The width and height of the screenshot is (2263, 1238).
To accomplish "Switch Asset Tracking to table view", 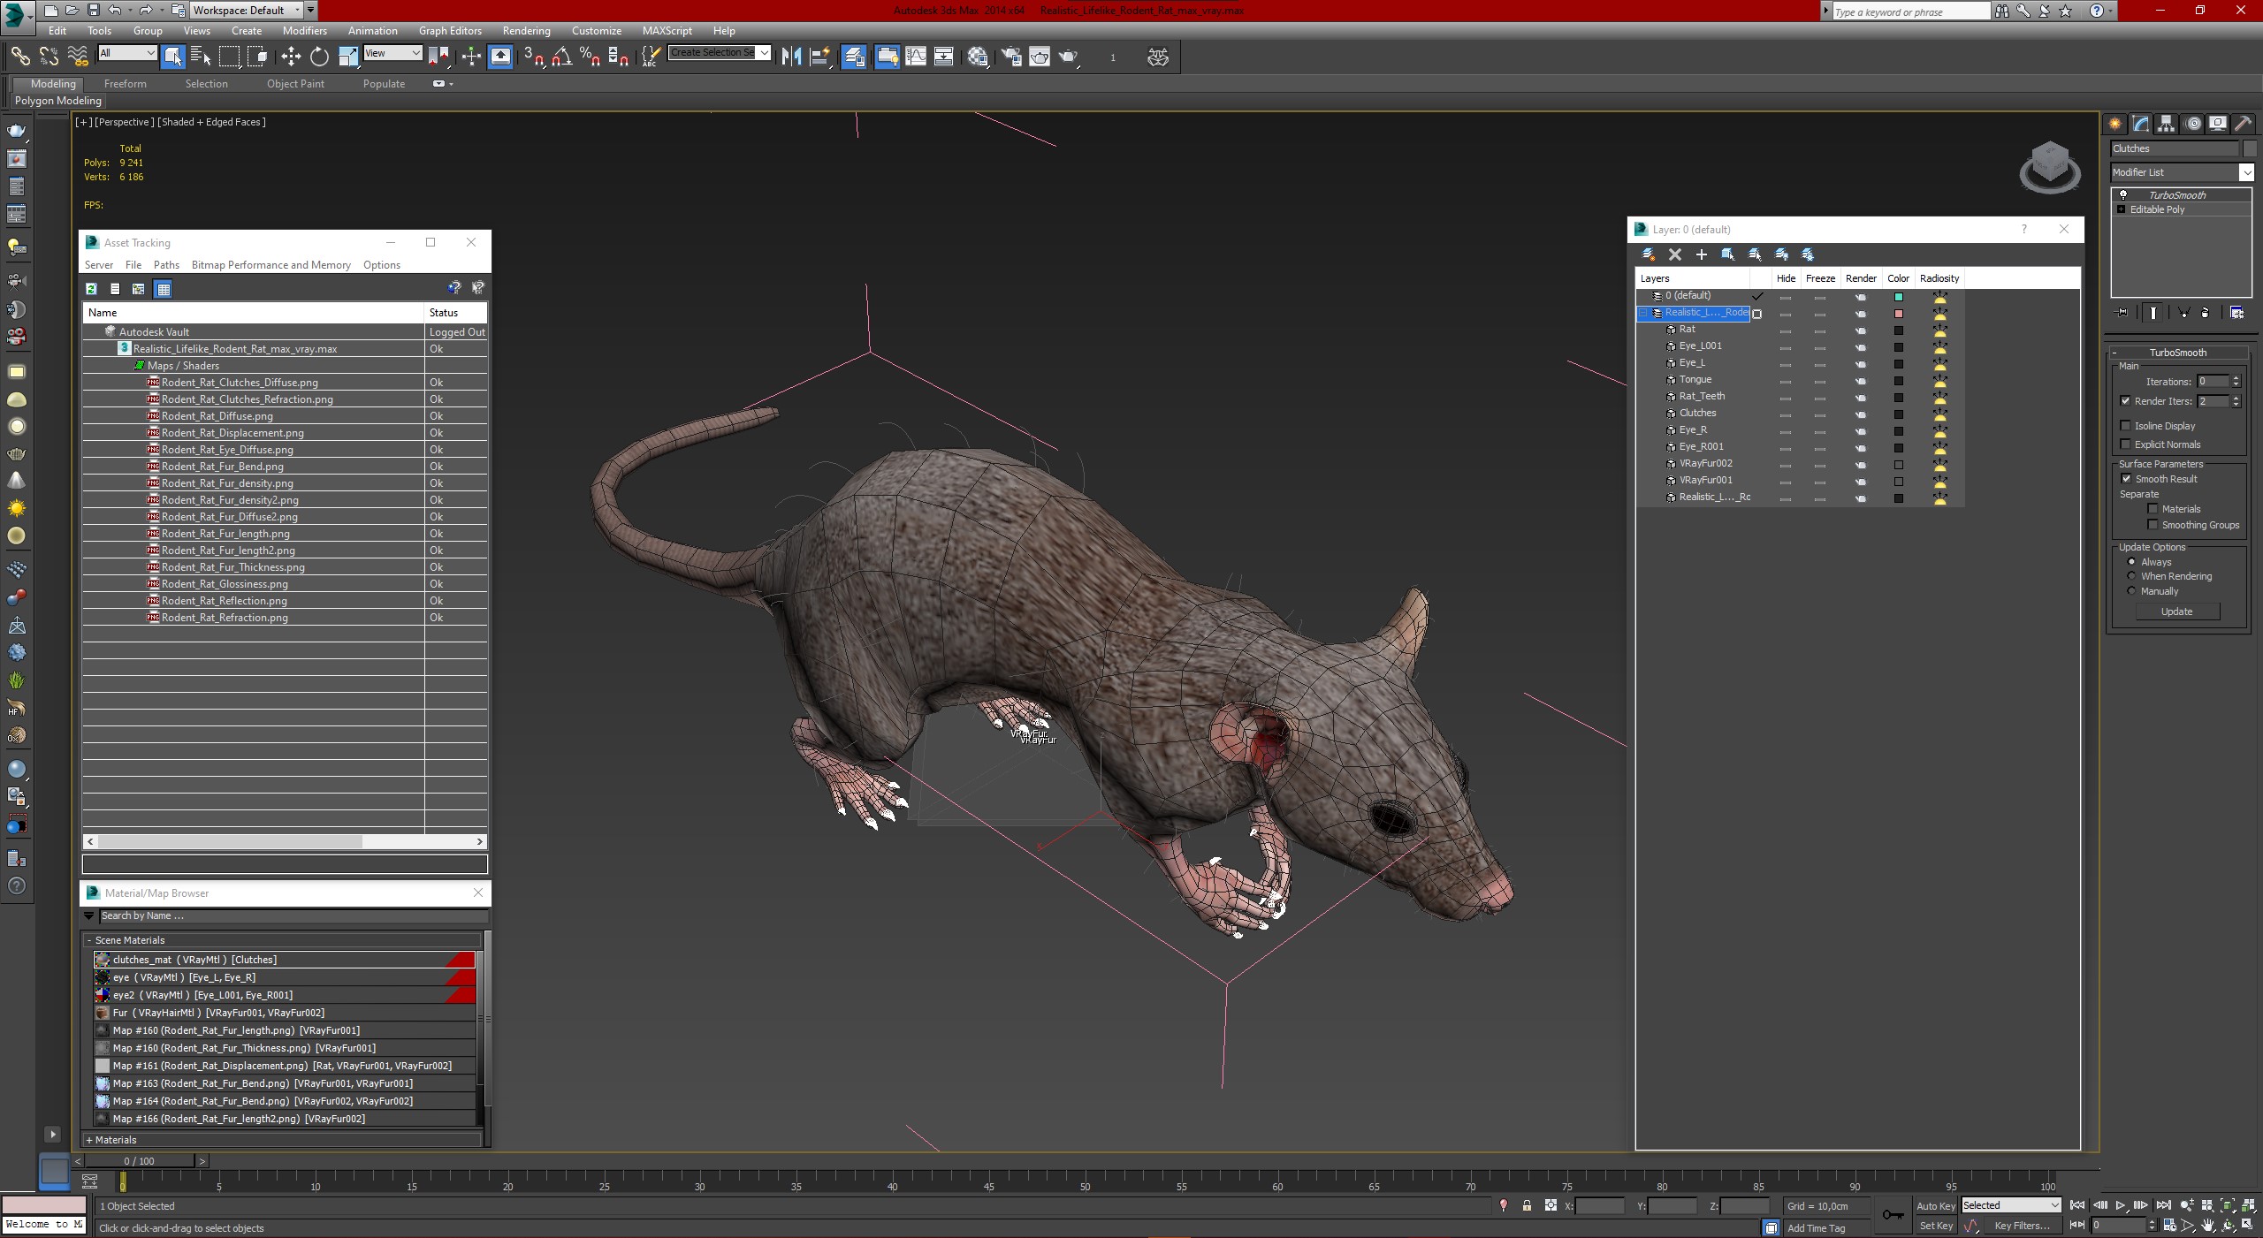I will pos(164,289).
